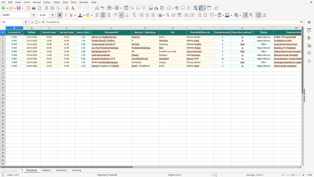Click the English (USA) language status field
The image size is (314, 177).
[x=175, y=175]
